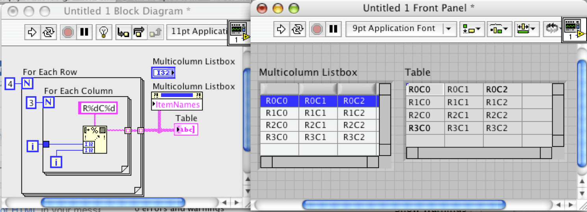Click Front Panel yellow minimize button
The image size is (587, 212).
(x=278, y=8)
